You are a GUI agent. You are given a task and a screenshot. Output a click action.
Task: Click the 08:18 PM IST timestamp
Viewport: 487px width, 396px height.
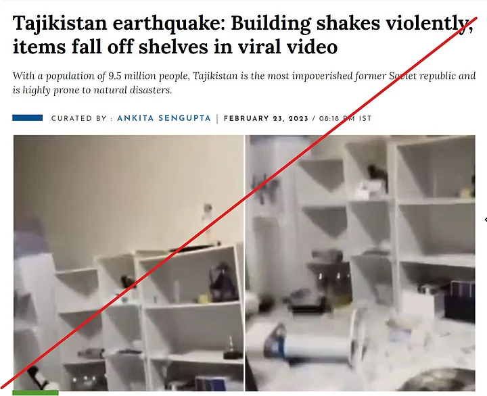pyautogui.click(x=345, y=118)
